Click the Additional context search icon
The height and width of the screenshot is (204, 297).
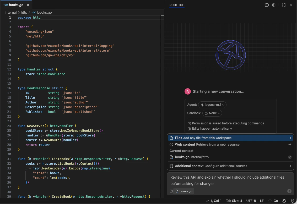click(x=171, y=166)
